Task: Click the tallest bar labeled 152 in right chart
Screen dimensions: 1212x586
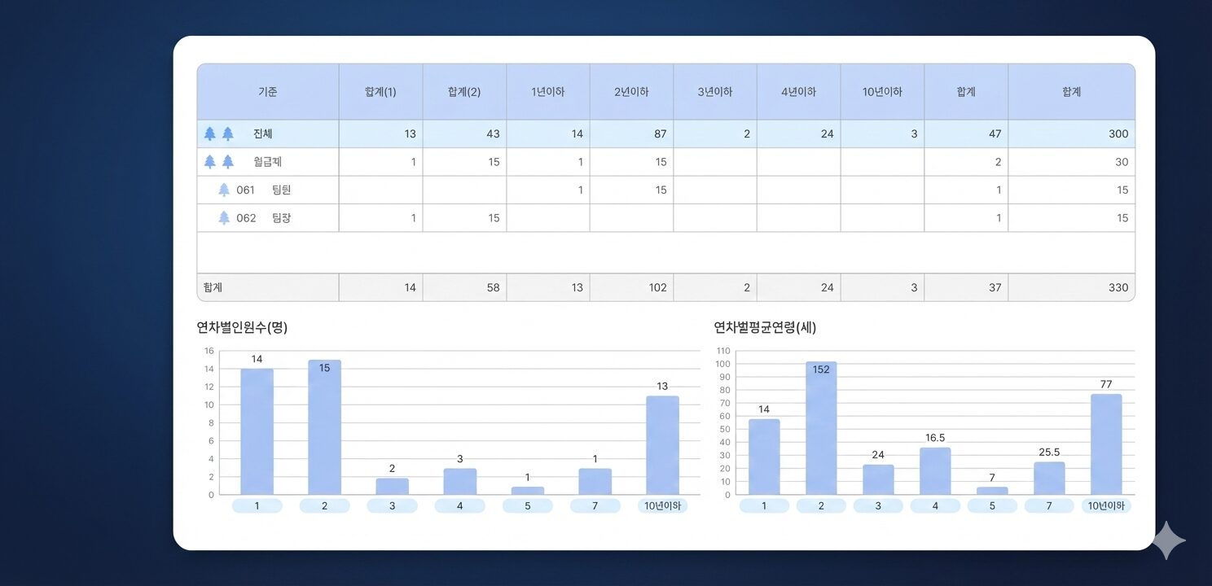Action: [x=820, y=427]
